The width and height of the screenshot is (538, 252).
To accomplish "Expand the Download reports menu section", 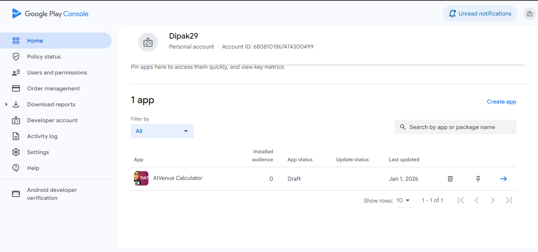I will pyautogui.click(x=6, y=104).
